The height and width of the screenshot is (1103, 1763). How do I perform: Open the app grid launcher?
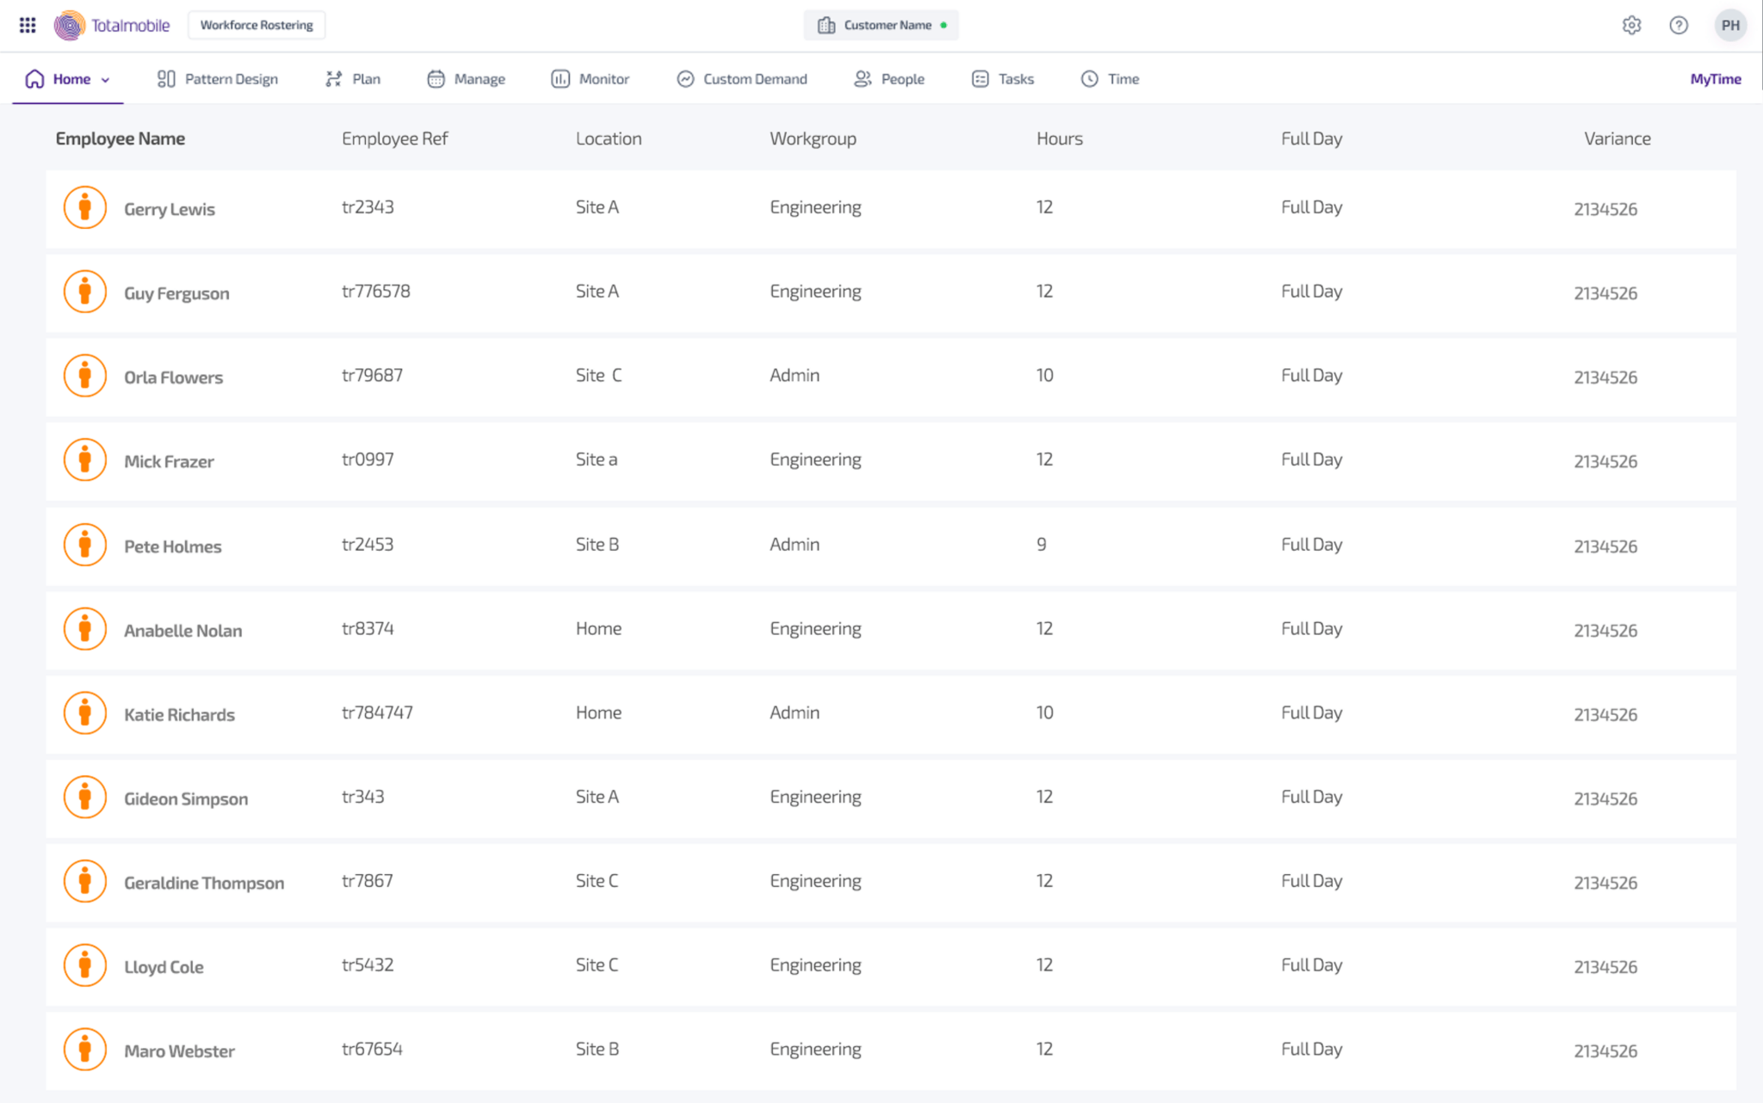tap(27, 25)
